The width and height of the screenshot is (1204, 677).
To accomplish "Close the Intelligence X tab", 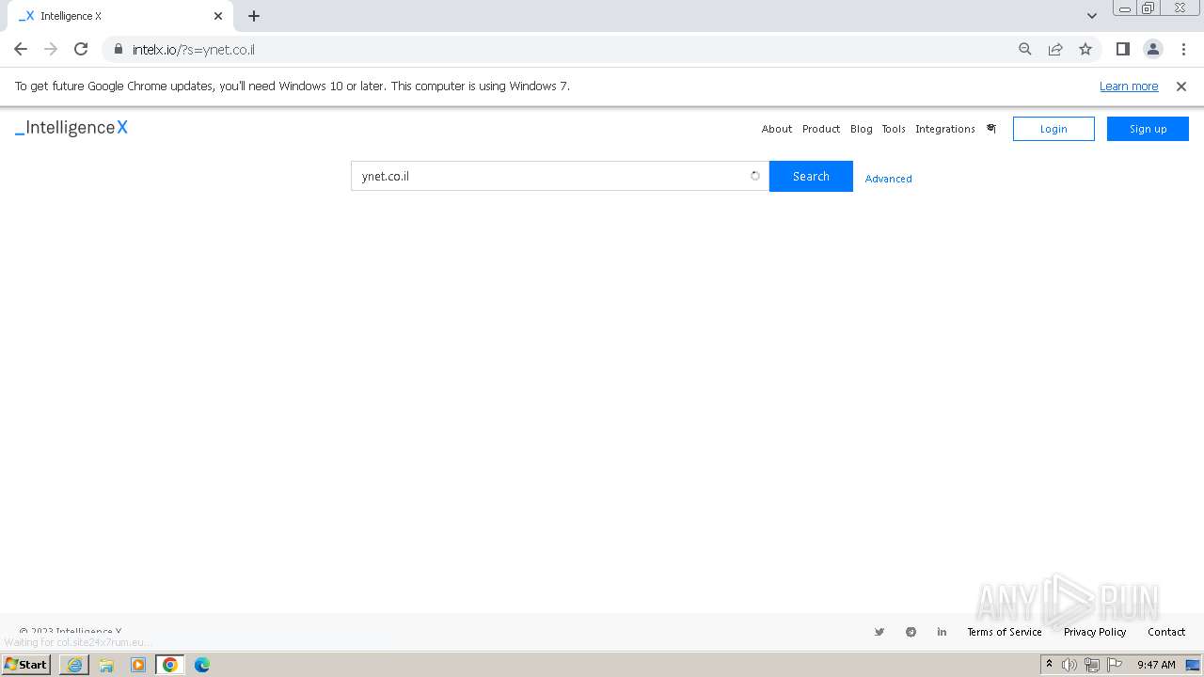I will [218, 16].
